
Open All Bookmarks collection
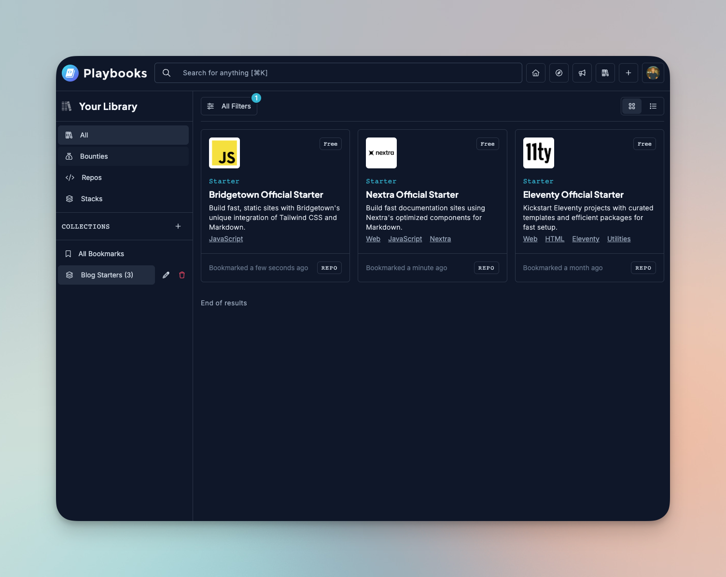(x=123, y=254)
